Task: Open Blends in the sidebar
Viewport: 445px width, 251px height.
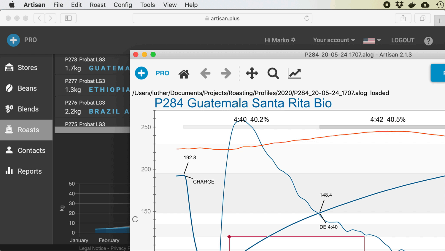Action: point(26,109)
